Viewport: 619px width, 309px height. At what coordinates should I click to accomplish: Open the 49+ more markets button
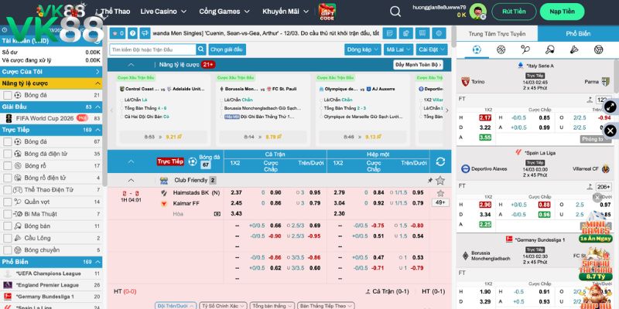(440, 202)
